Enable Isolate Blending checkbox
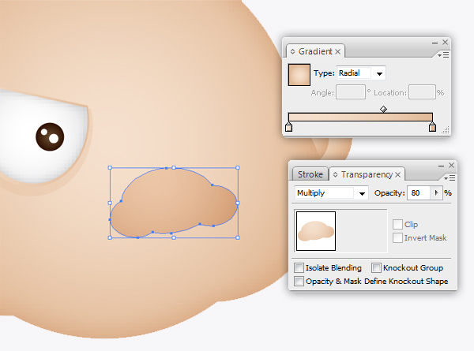 tap(299, 267)
